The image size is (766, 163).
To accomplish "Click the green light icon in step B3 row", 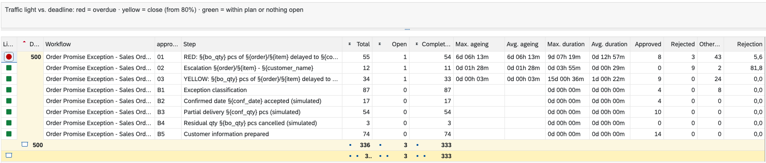I will pos(9,112).
